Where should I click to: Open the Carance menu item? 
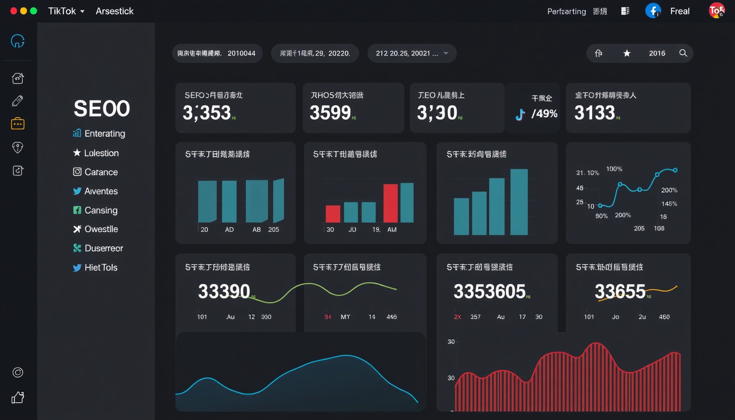(x=100, y=172)
